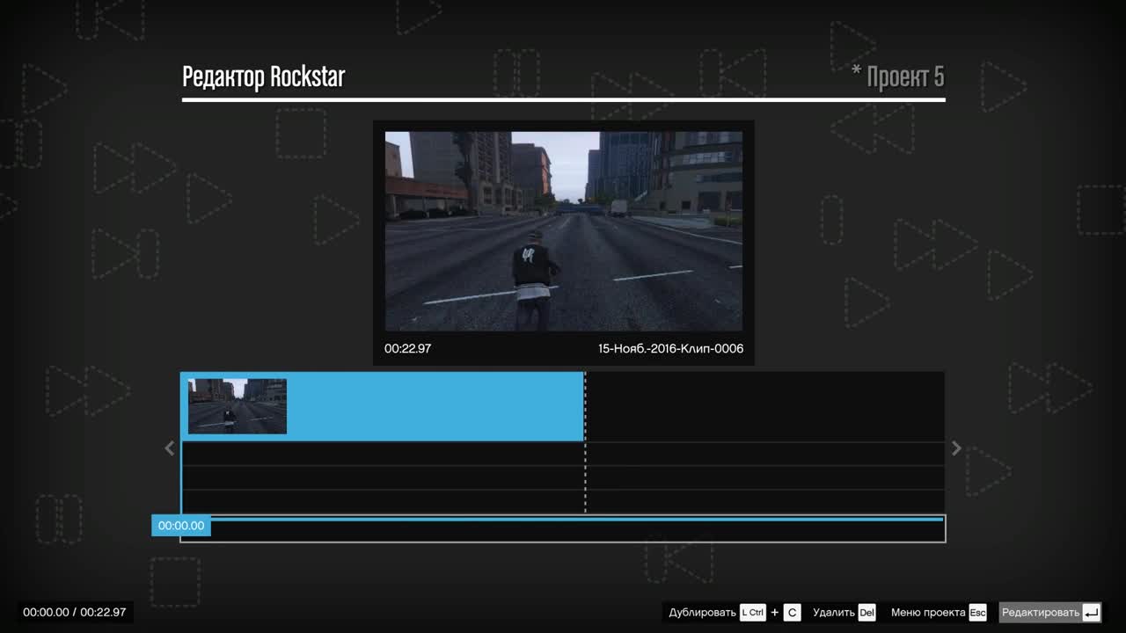The height and width of the screenshot is (633, 1126).
Task: Click the blue clip block on the video track
Action: coord(435,406)
